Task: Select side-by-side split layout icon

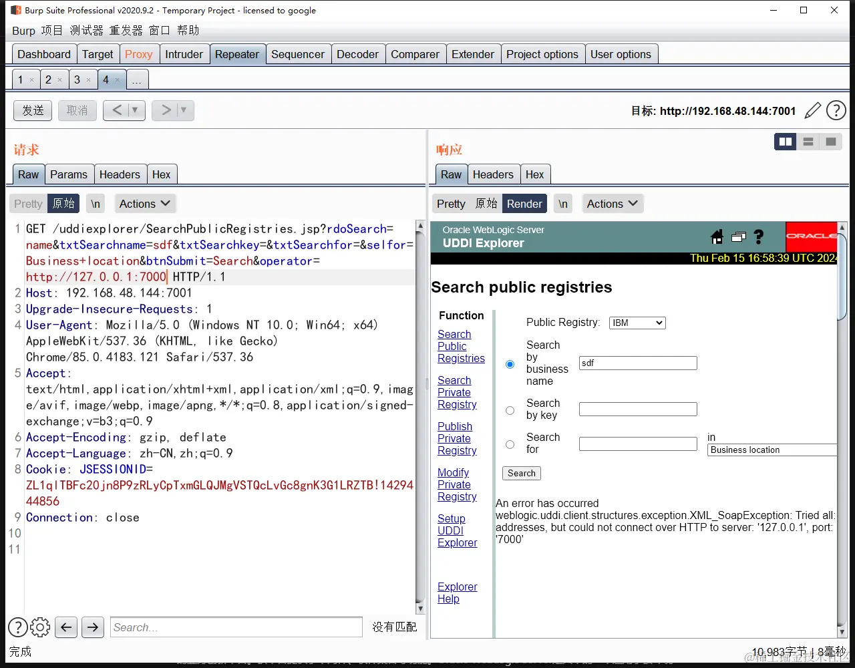Action: pos(786,142)
